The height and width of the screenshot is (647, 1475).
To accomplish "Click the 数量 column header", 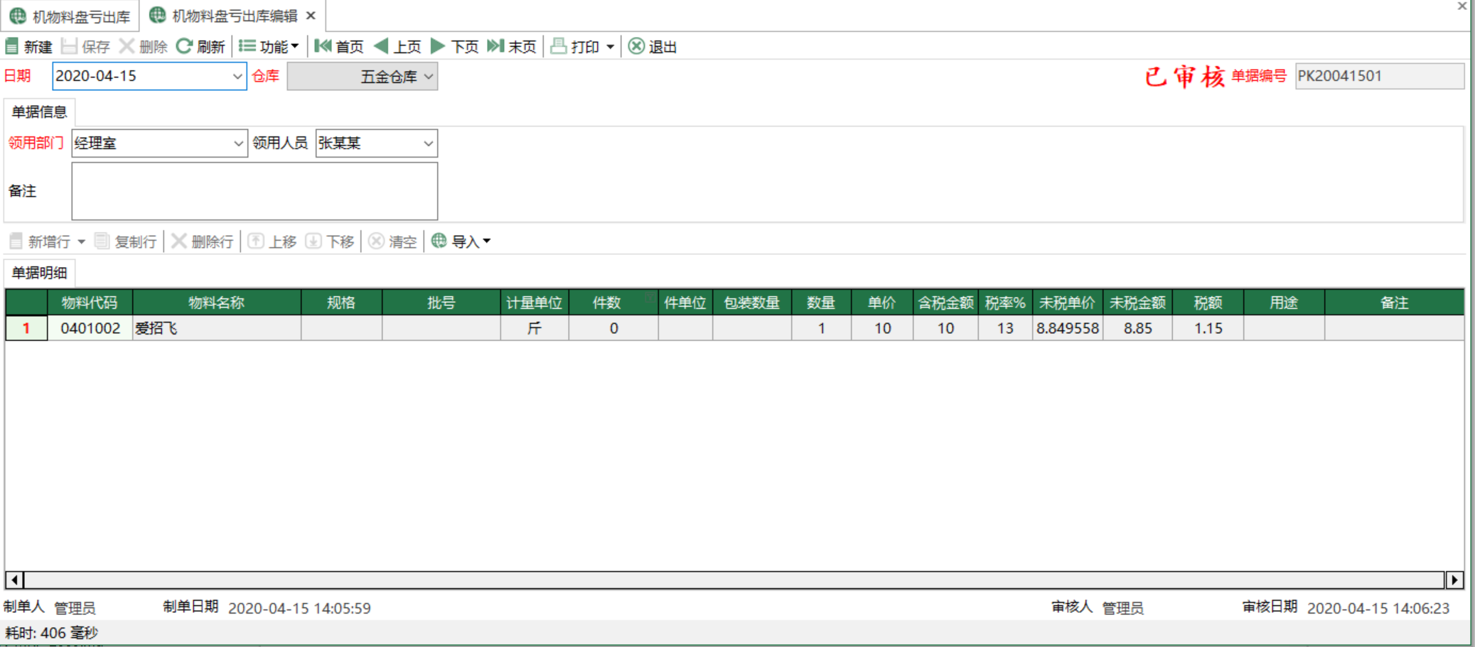I will (821, 303).
